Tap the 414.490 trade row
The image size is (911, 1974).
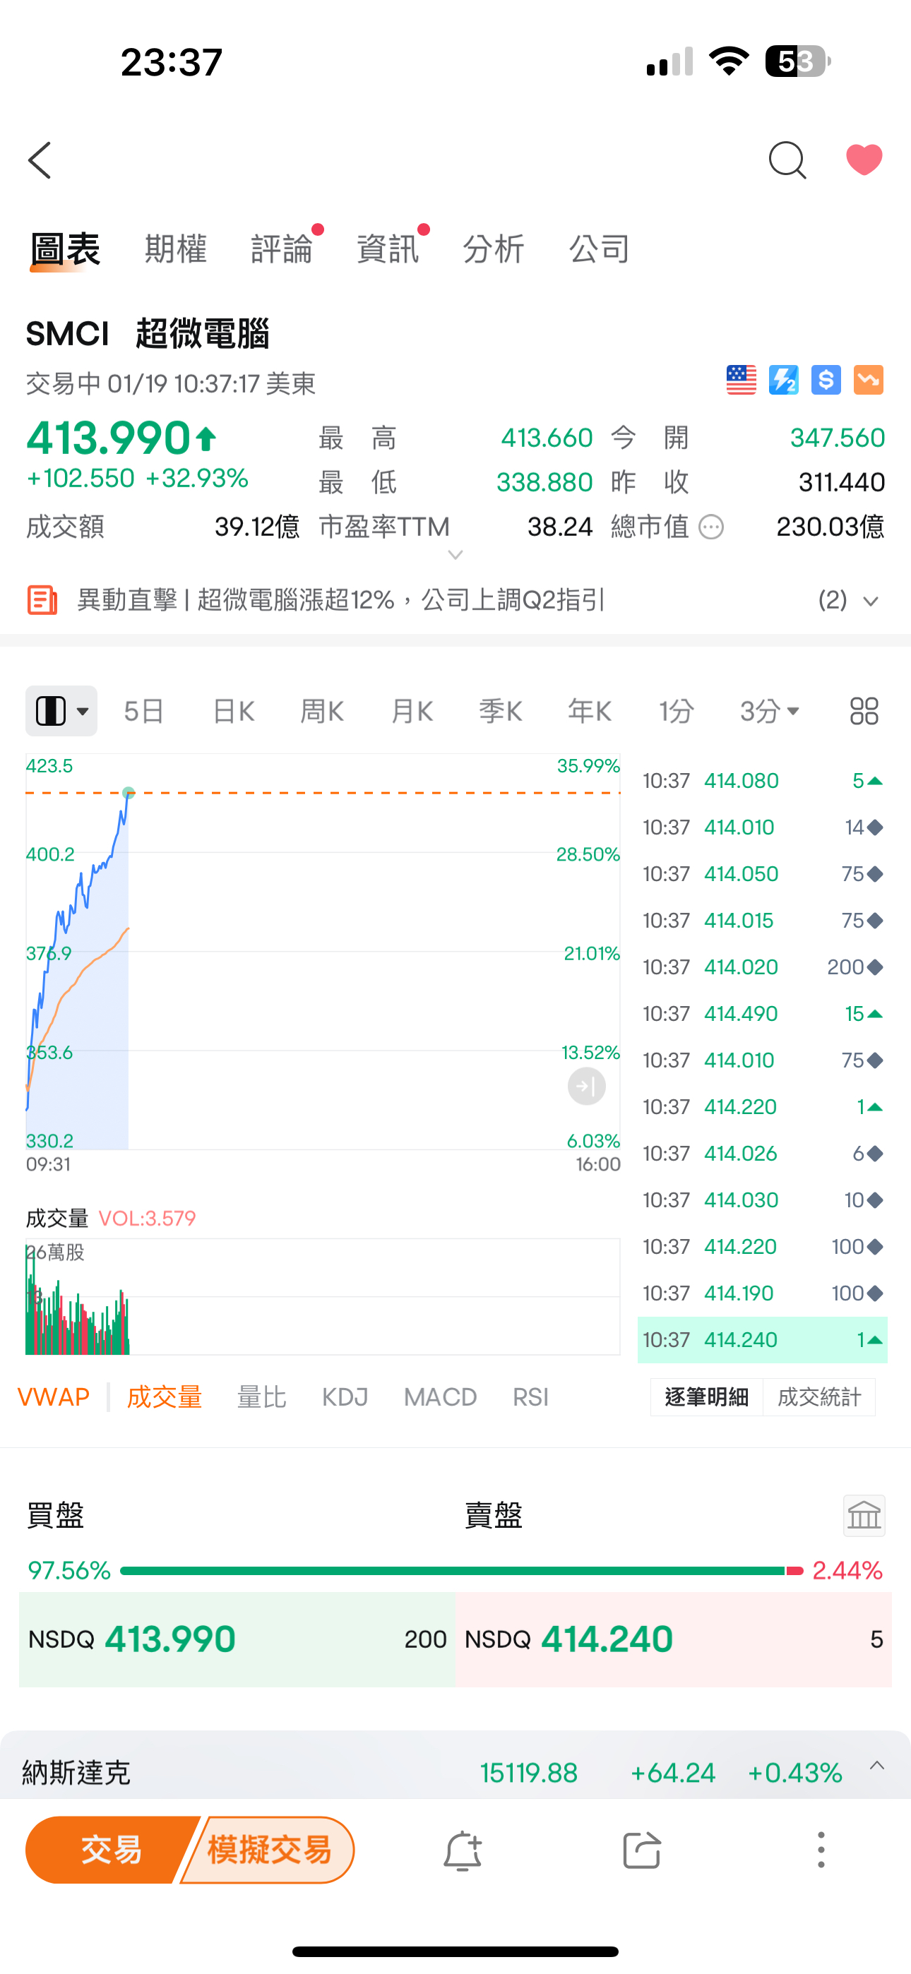(x=762, y=1014)
